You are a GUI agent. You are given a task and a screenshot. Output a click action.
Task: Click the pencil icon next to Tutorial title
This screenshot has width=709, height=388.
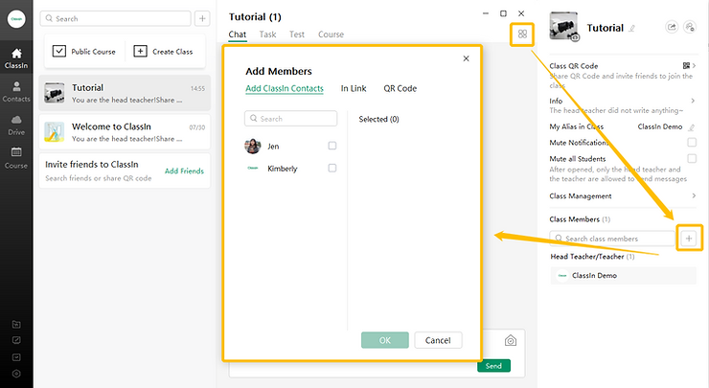[631, 29]
